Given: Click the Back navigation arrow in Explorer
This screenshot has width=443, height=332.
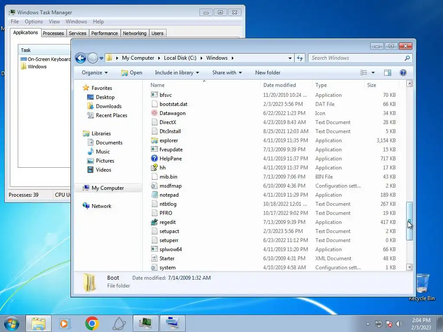Looking at the screenshot, I should (80, 58).
